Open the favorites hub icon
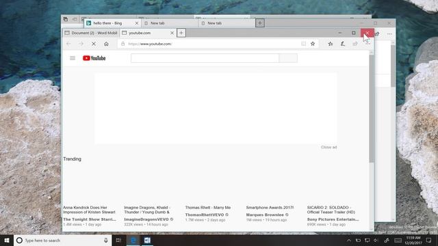438x246 pixels. click(x=331, y=44)
